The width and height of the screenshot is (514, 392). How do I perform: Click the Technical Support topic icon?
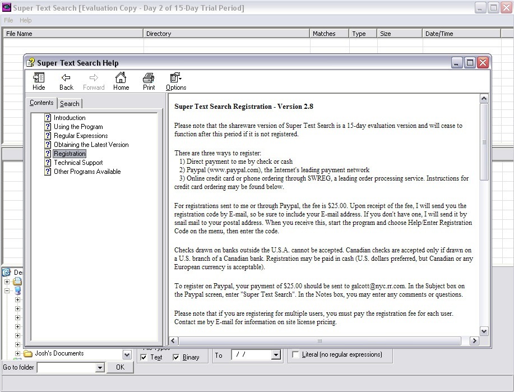tap(48, 163)
